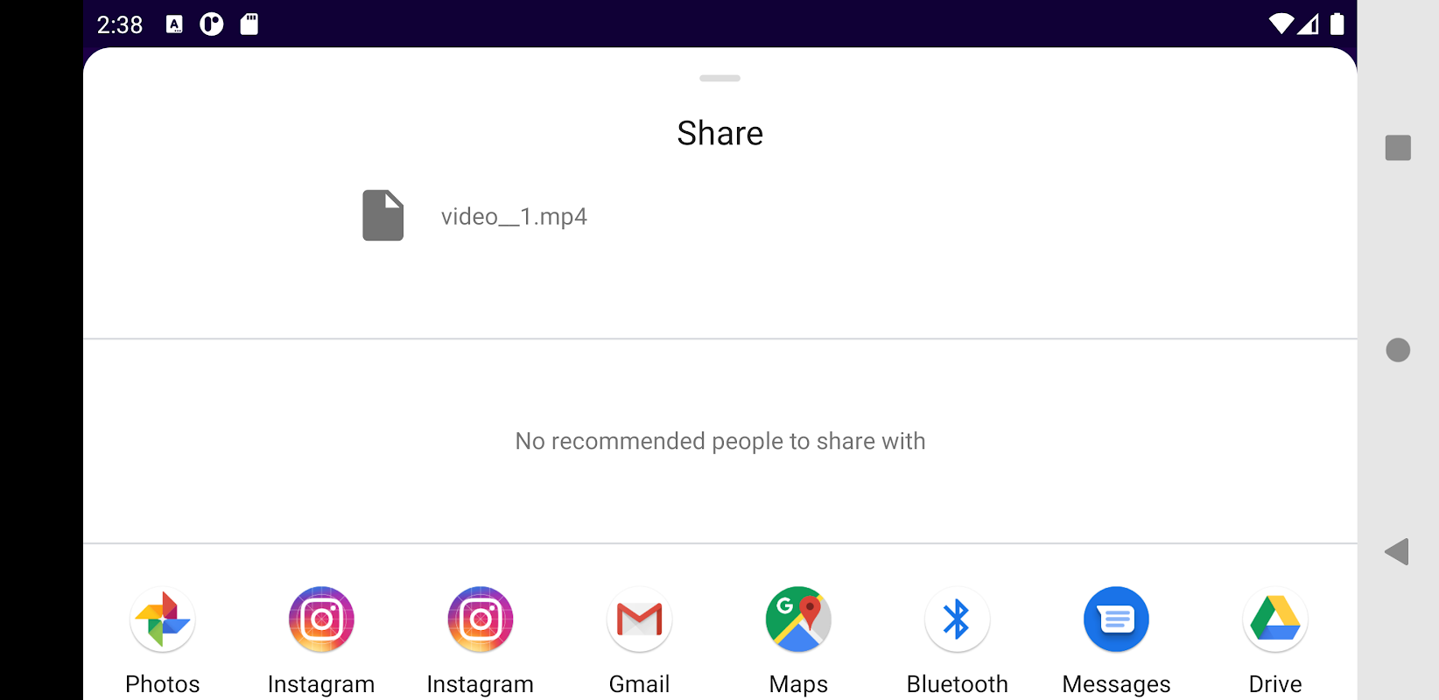Viewport: 1439px width, 700px height.
Task: Share the file through Gmail icon
Action: pos(640,619)
